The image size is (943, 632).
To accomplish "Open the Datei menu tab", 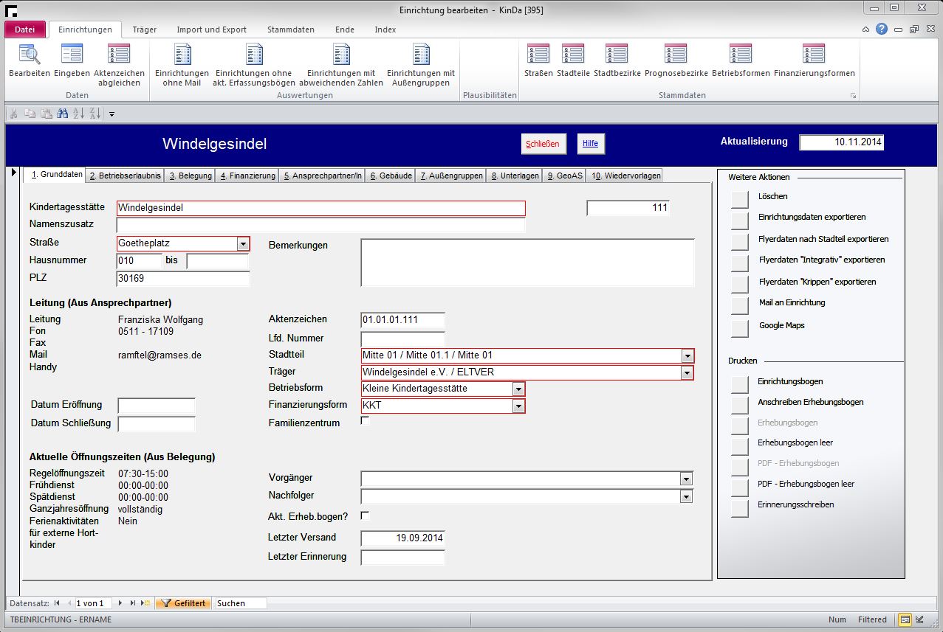I will point(25,29).
